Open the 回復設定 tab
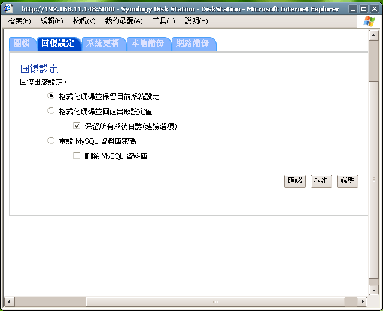Screen dimensions: 383x311 tap(59, 44)
